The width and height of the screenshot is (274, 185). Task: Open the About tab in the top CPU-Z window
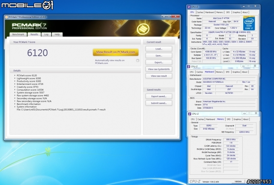coord(245,12)
